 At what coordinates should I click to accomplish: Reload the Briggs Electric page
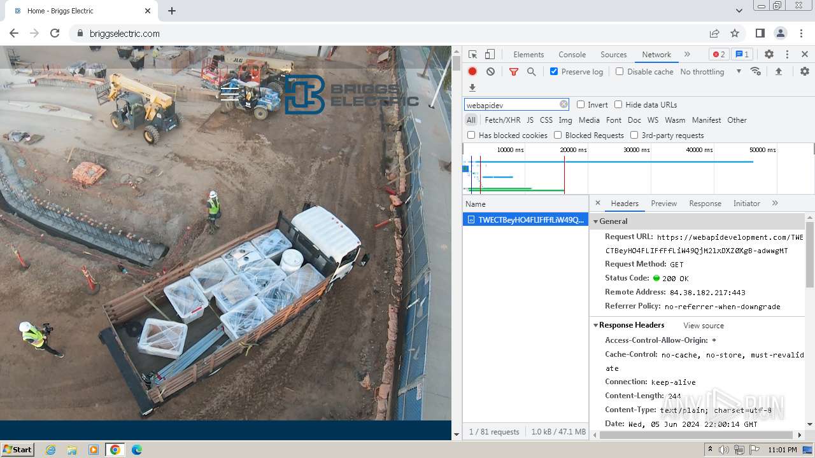(x=55, y=33)
